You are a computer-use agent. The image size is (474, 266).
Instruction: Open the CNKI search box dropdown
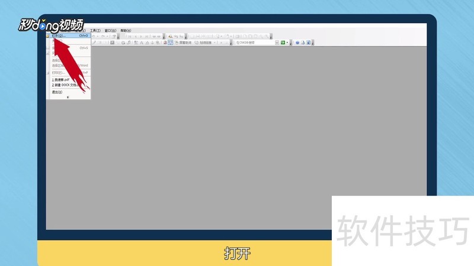click(x=277, y=43)
